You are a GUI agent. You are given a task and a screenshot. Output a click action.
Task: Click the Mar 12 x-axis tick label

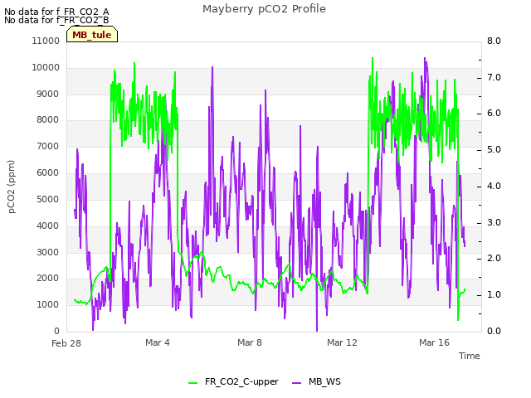pos(342,342)
